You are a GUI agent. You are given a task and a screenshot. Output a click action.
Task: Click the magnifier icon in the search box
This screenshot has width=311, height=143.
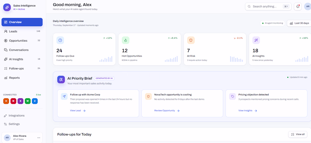249,7
